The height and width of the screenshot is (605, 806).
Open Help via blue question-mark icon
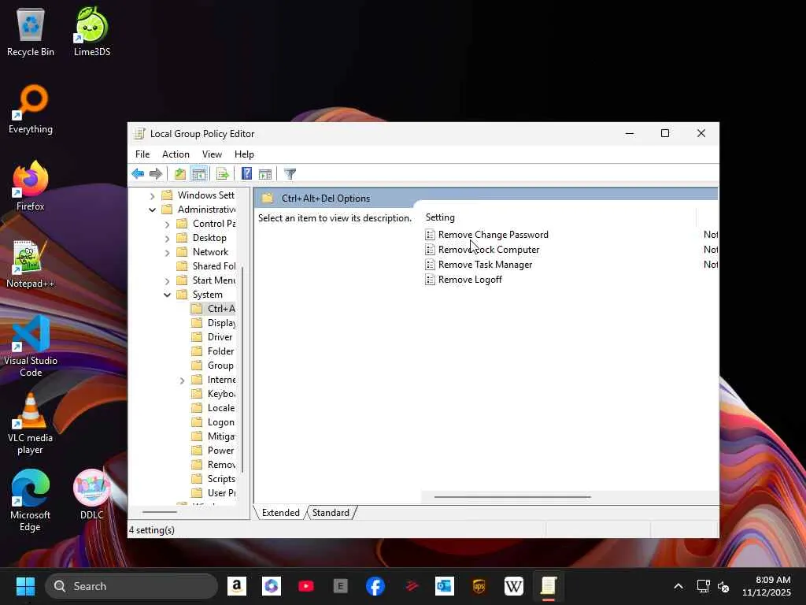point(246,174)
